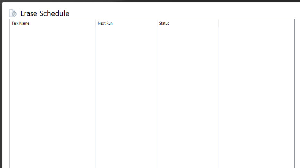Click the left border of the task list

[x=9, y=97]
